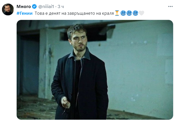Open the three-dot more options menu

tap(170, 6)
